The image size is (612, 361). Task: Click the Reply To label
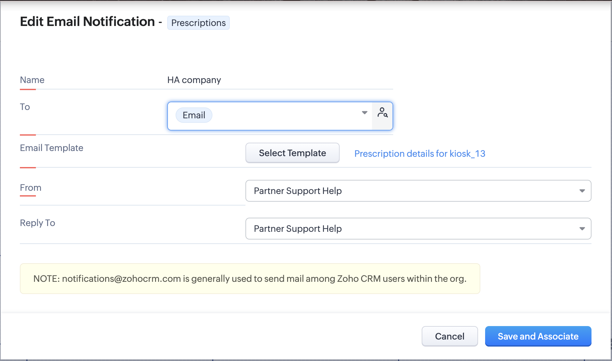pos(37,223)
